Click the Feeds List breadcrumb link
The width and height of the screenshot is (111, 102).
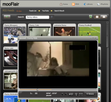pyautogui.click(x=33, y=11)
